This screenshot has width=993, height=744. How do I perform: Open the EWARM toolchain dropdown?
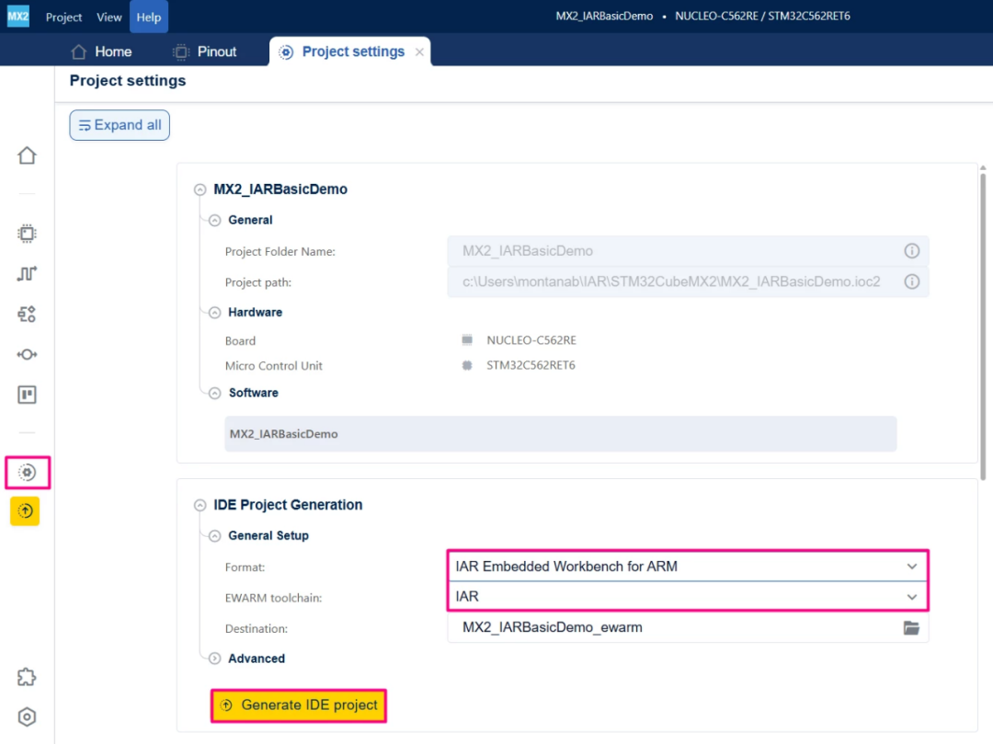click(x=688, y=597)
